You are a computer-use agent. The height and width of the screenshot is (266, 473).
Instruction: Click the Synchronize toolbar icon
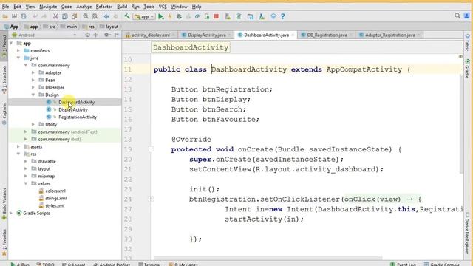coord(24,16)
